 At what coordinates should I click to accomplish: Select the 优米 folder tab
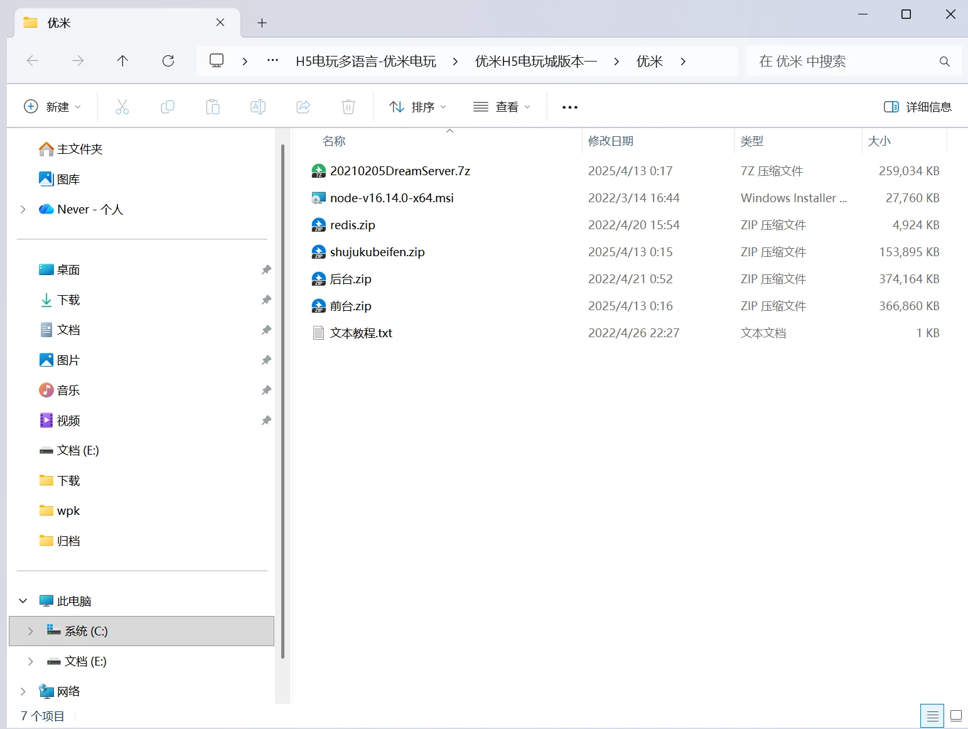(x=127, y=23)
